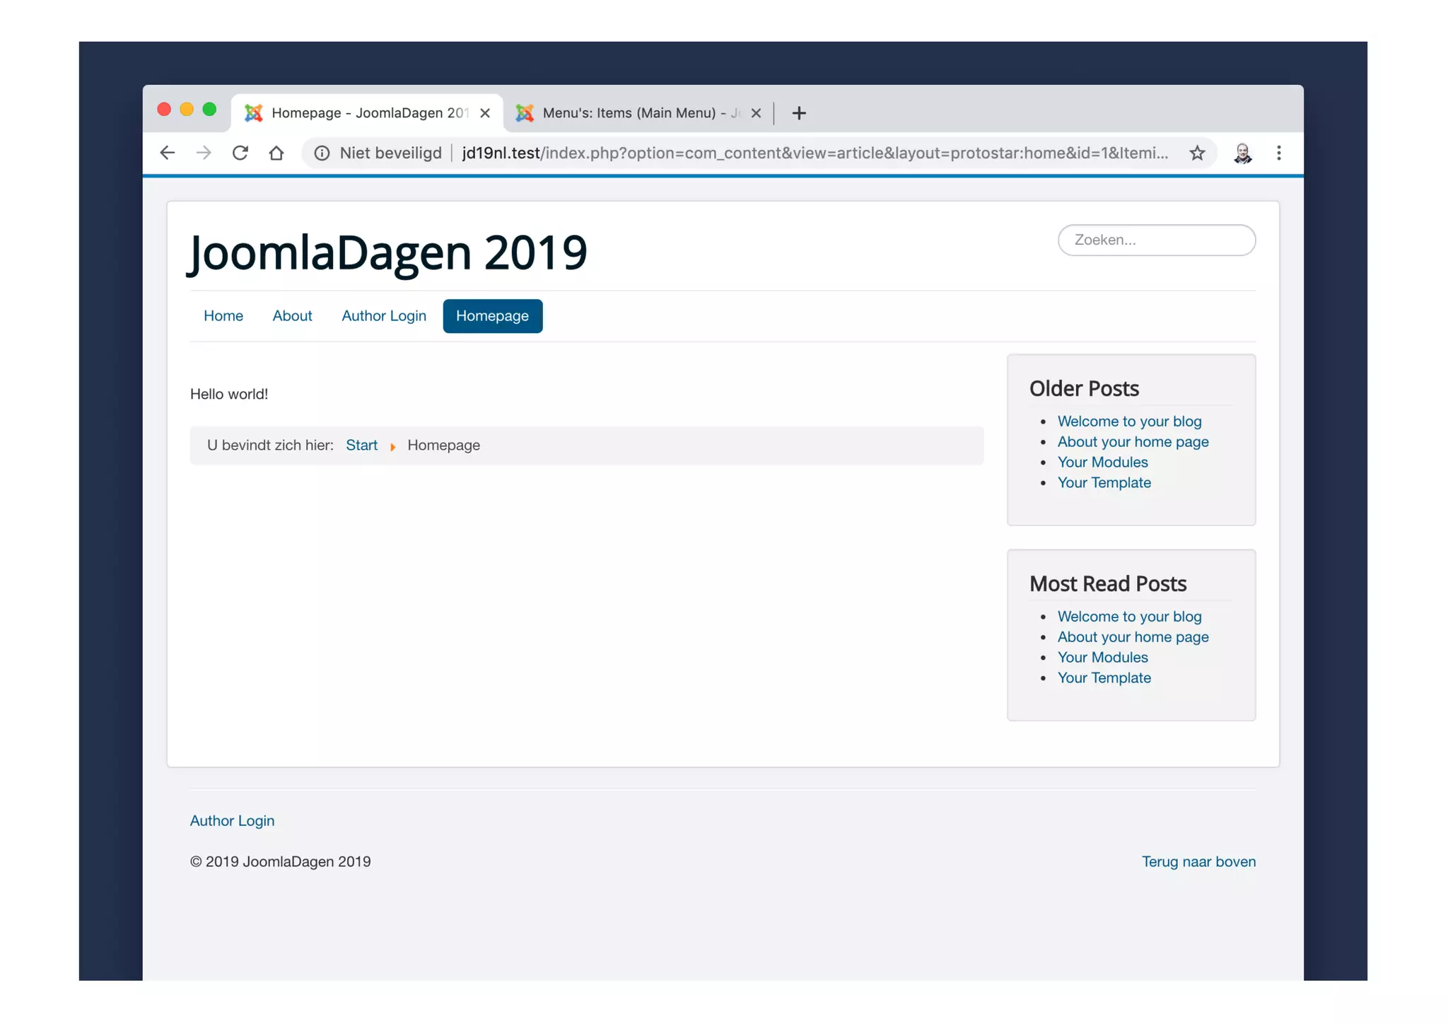The width and height of the screenshot is (1448, 1024).
Task: Open 'About your home page' under Older Posts
Action: 1133,441
